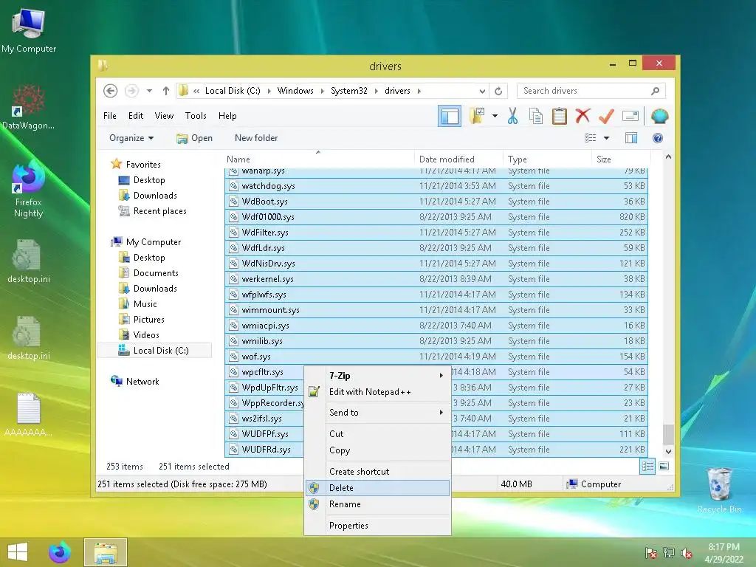
Task: Open recent locations dropdown arrow
Action: [149, 91]
